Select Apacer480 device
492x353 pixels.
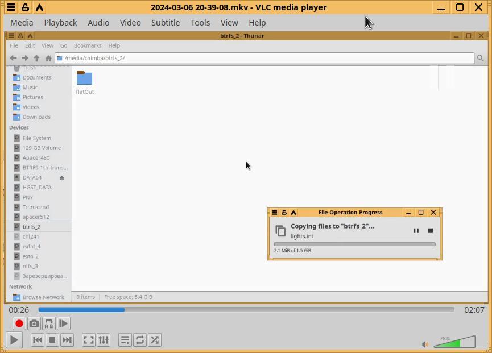[x=36, y=157]
